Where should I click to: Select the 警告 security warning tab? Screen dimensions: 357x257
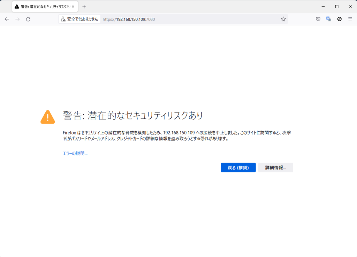click(42, 7)
